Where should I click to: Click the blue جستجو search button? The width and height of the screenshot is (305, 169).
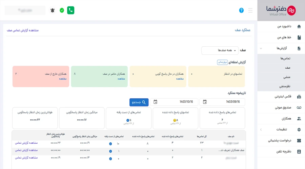tap(139, 102)
